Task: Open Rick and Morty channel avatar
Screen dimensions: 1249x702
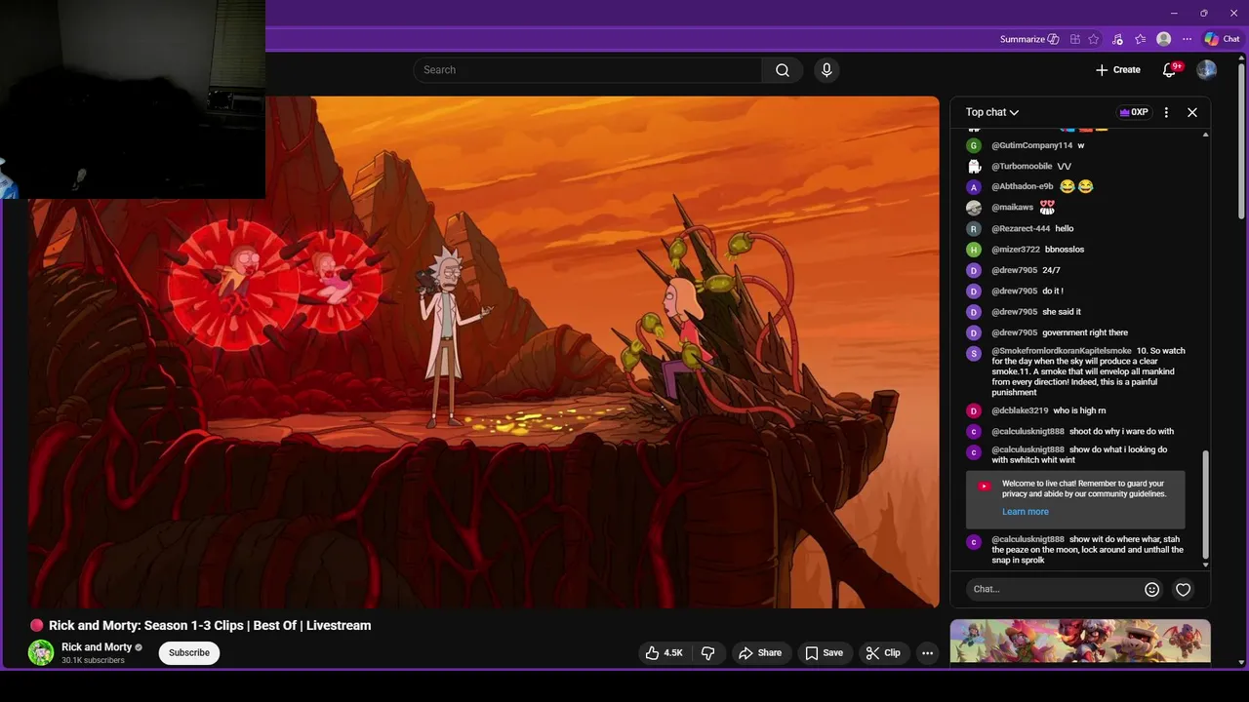Action: point(41,653)
